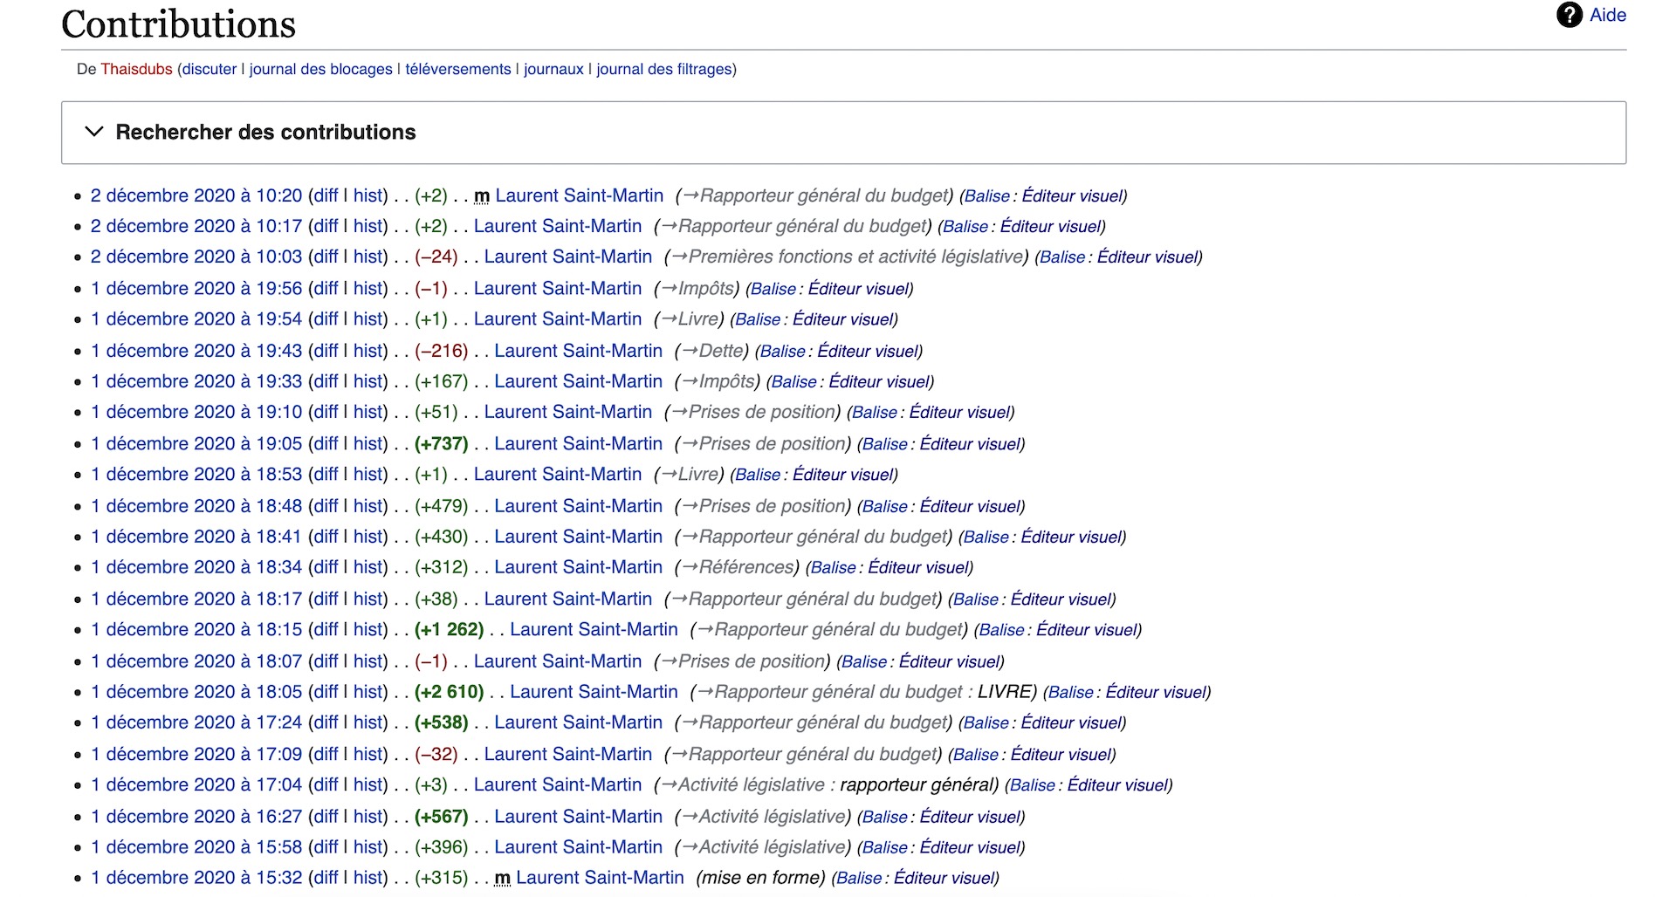1676x897 pixels.
Task: Open the Rechercher des contributions panel header
Action: pyautogui.click(x=843, y=133)
